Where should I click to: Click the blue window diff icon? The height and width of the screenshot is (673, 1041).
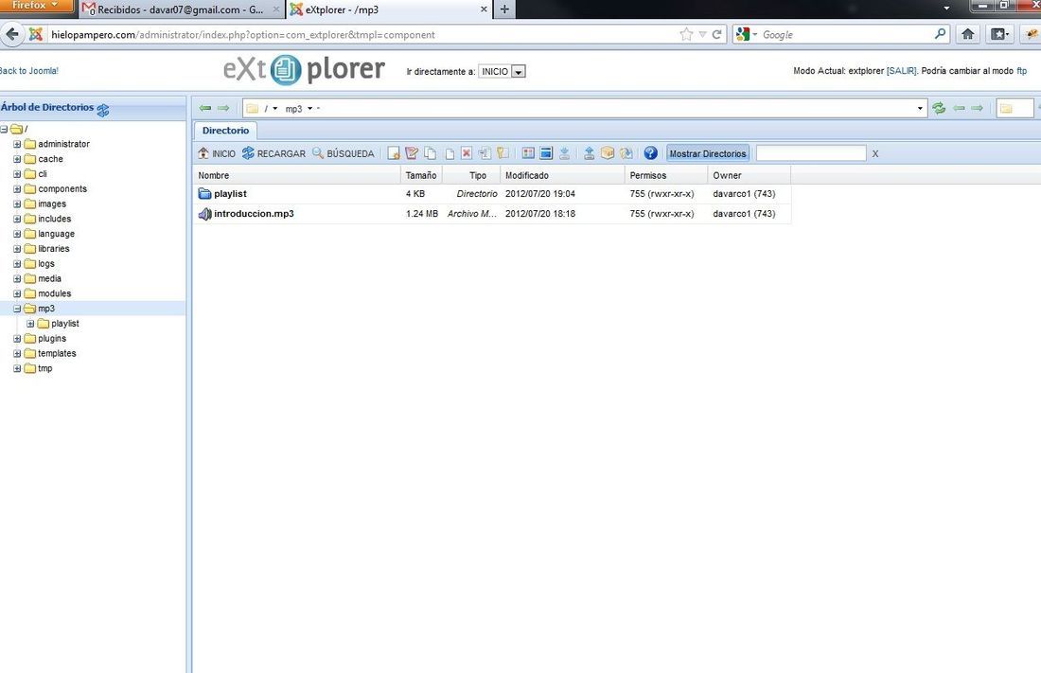pos(546,153)
